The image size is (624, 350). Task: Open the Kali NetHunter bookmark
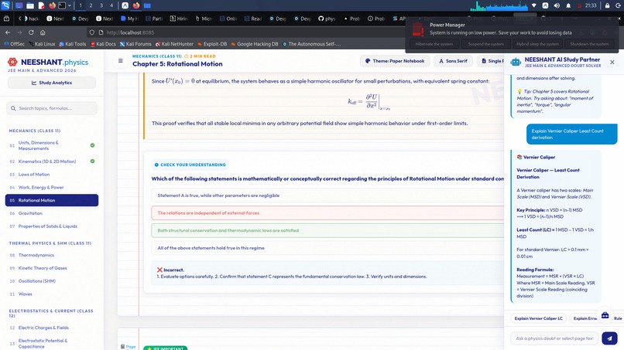(x=174, y=44)
